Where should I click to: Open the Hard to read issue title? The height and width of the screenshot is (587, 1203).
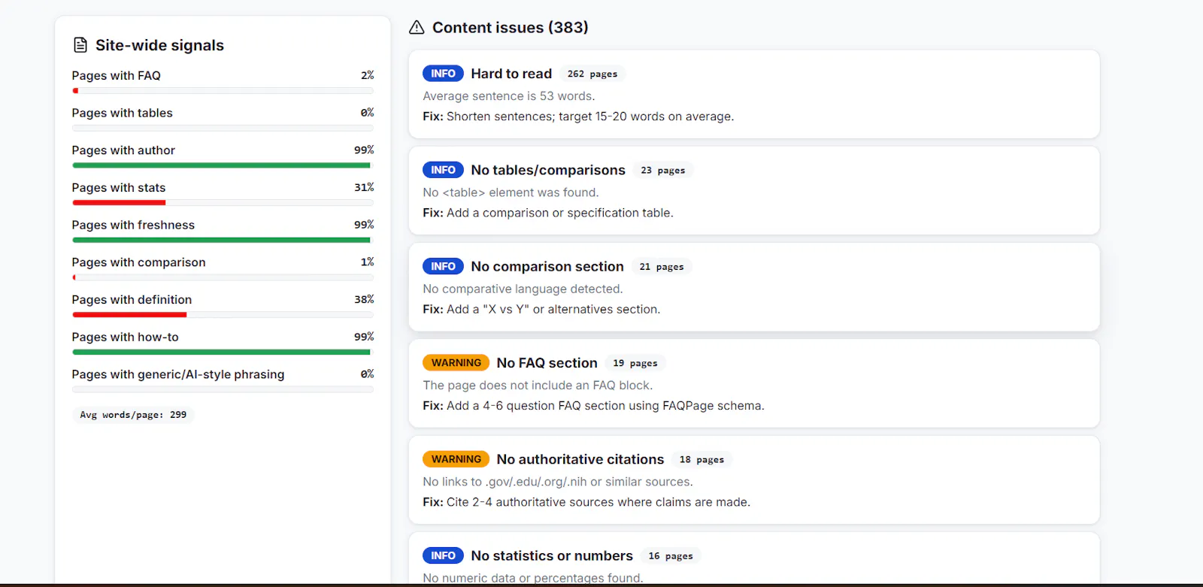[511, 74]
